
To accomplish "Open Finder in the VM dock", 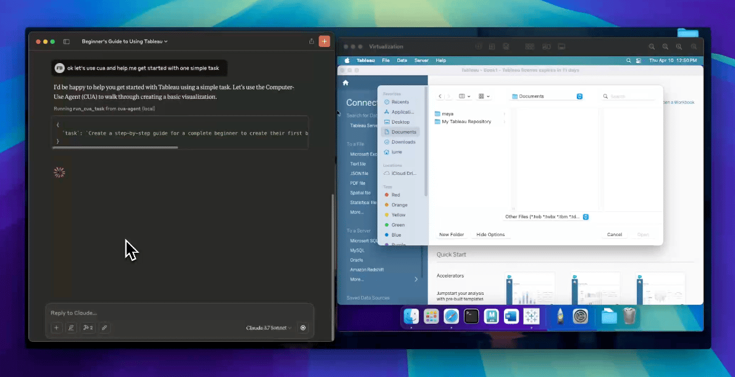I will pos(411,316).
